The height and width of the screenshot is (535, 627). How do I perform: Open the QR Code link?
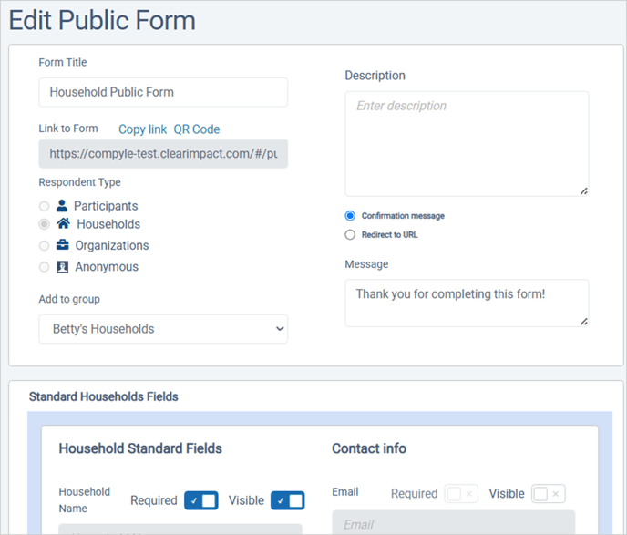point(197,129)
